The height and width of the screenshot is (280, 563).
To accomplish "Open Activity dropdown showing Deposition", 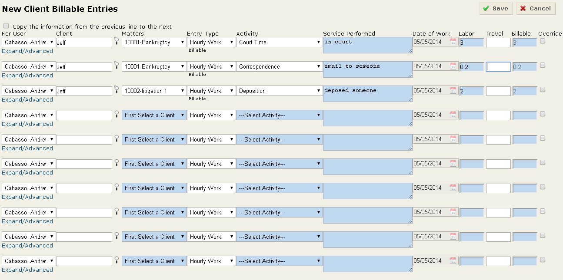I will [x=279, y=91].
